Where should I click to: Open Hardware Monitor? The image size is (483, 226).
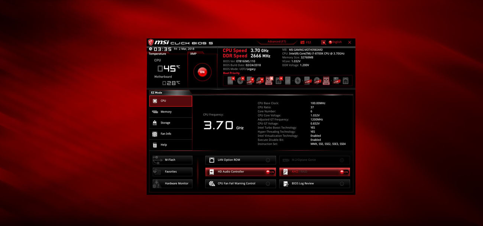click(172, 183)
